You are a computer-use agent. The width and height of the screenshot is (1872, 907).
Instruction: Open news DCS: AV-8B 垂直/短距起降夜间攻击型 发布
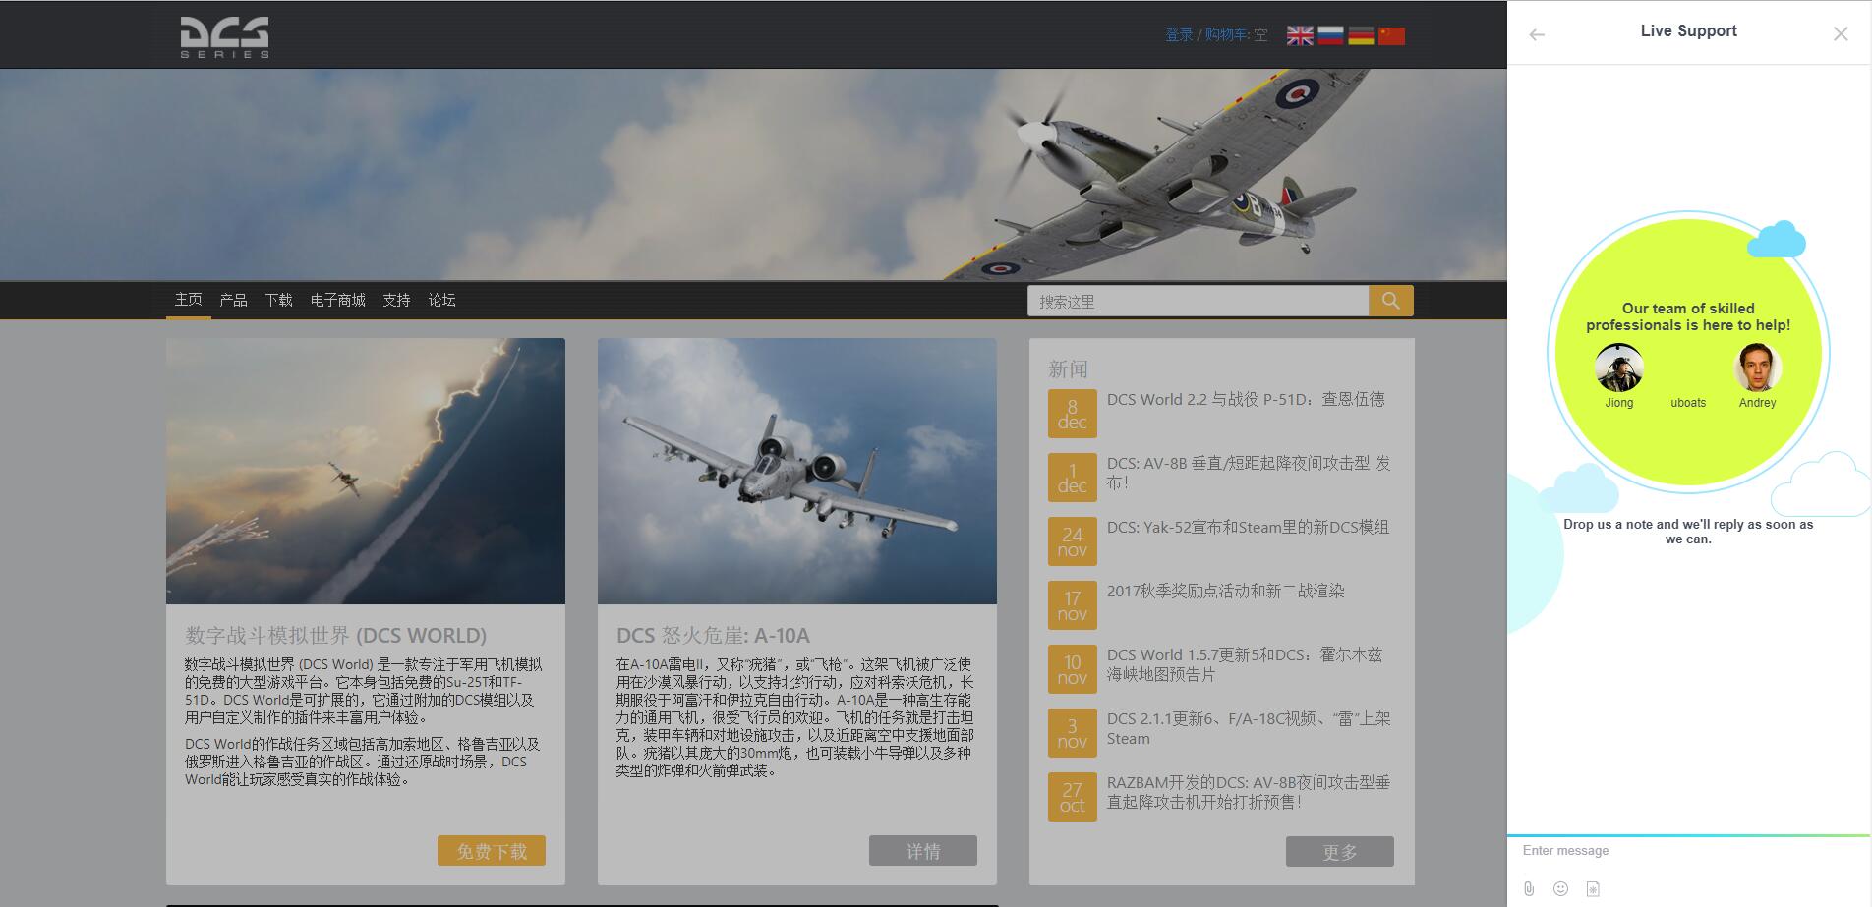(1249, 473)
